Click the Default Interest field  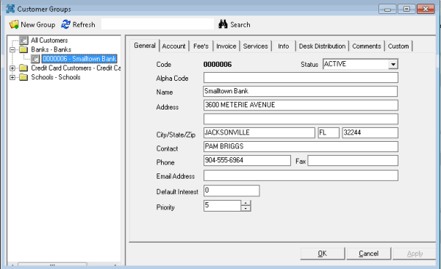(x=232, y=191)
